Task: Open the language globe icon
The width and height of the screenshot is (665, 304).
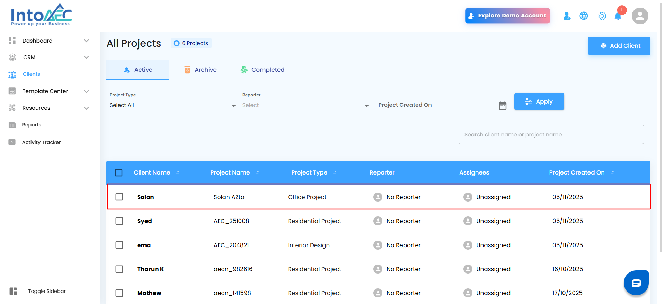Action: pos(584,16)
